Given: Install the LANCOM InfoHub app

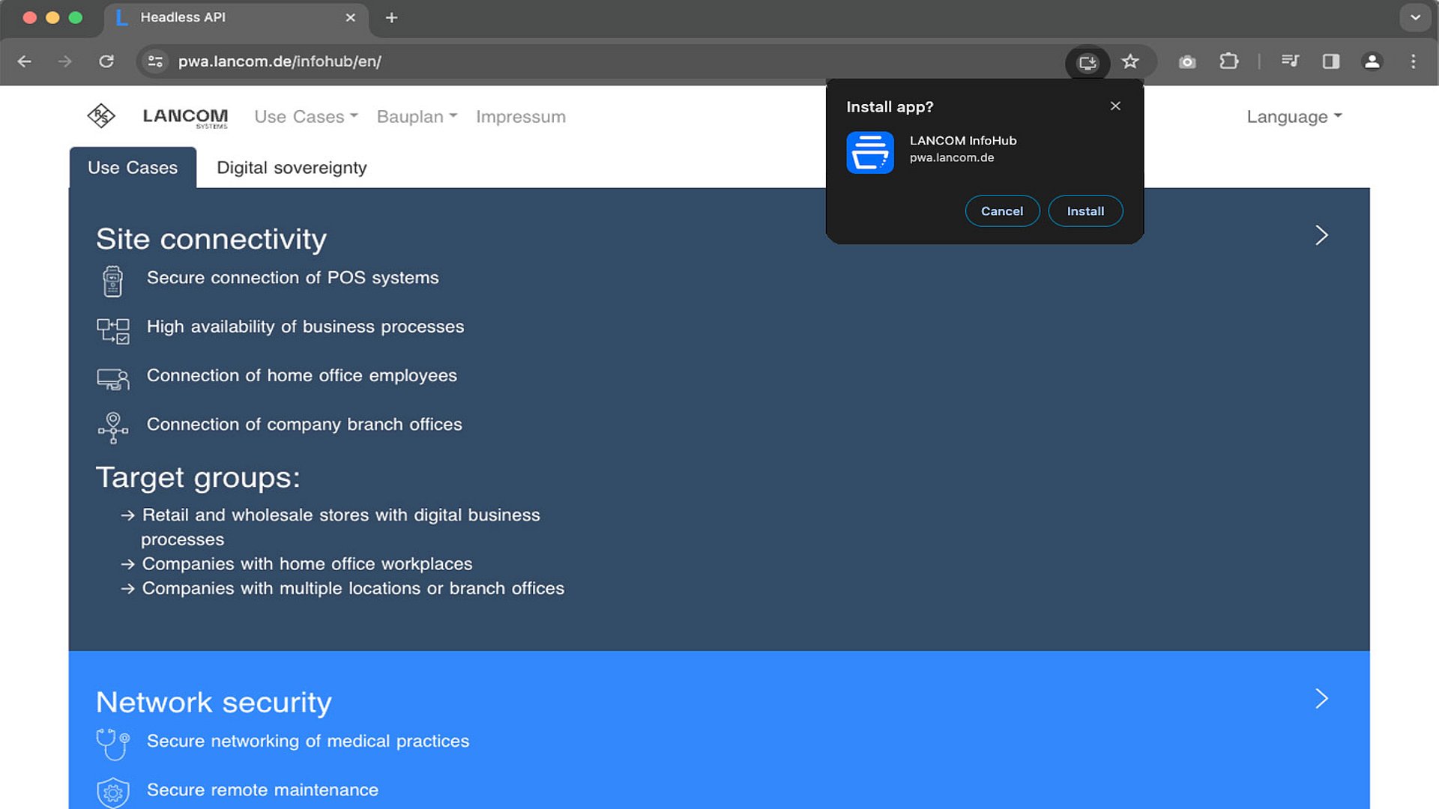Looking at the screenshot, I should point(1085,210).
